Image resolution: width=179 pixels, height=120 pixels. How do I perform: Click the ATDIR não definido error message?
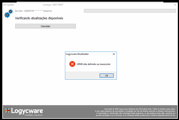point(94,64)
